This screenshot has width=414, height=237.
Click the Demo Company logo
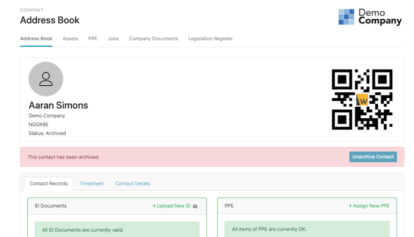pos(370,17)
